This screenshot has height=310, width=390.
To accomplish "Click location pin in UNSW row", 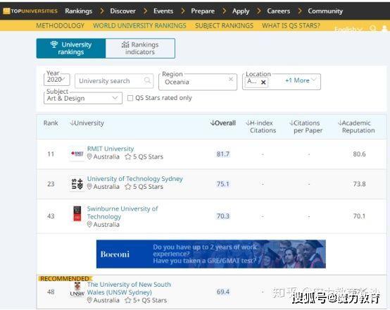I will point(89,300).
